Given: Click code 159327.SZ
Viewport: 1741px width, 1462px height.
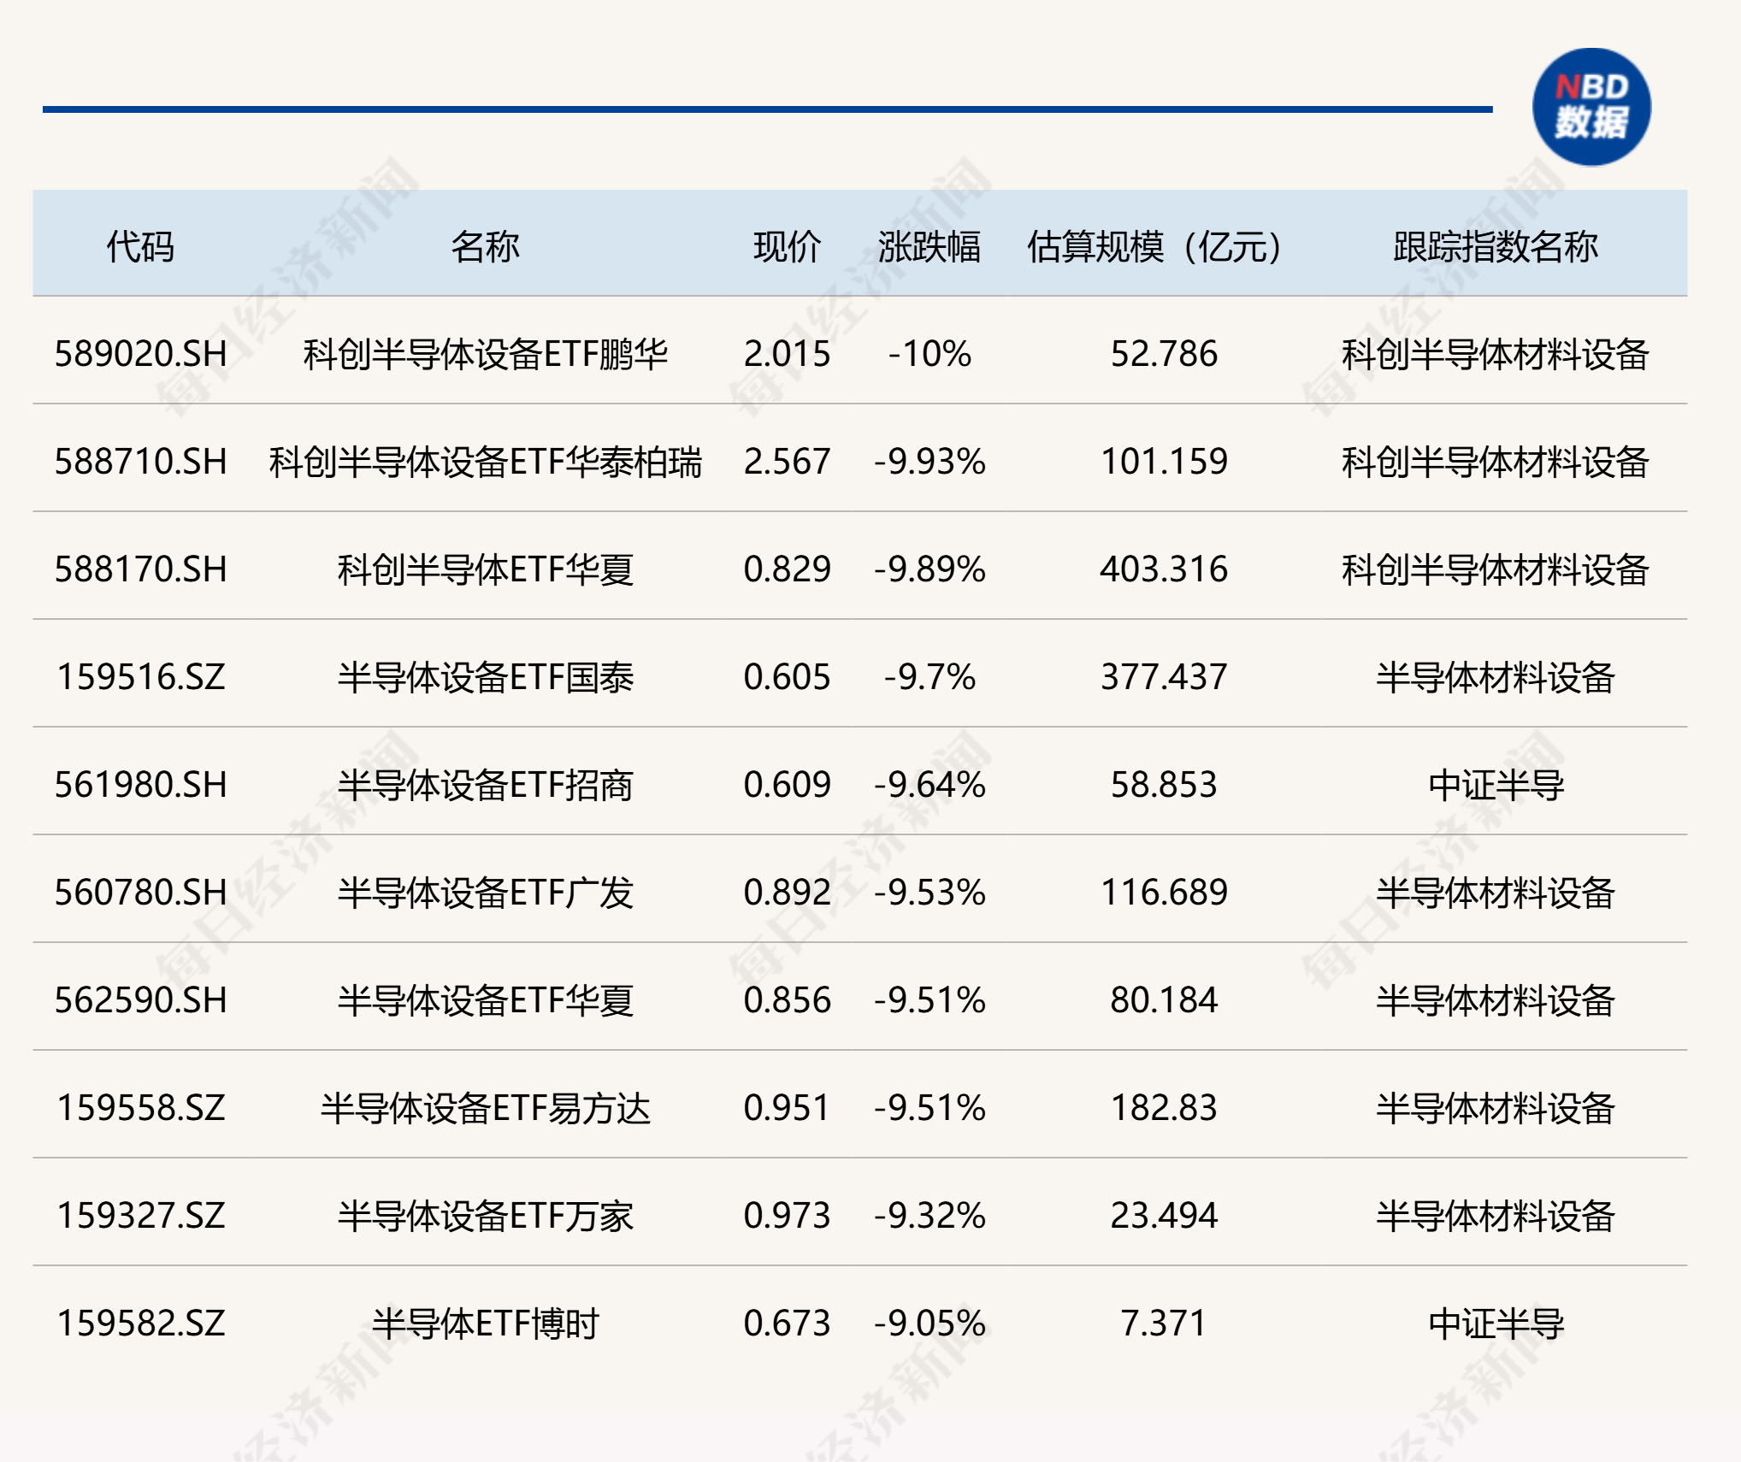Looking at the screenshot, I should 141,1216.
